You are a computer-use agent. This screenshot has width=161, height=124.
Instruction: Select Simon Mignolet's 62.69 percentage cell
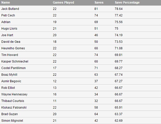click(119, 121)
